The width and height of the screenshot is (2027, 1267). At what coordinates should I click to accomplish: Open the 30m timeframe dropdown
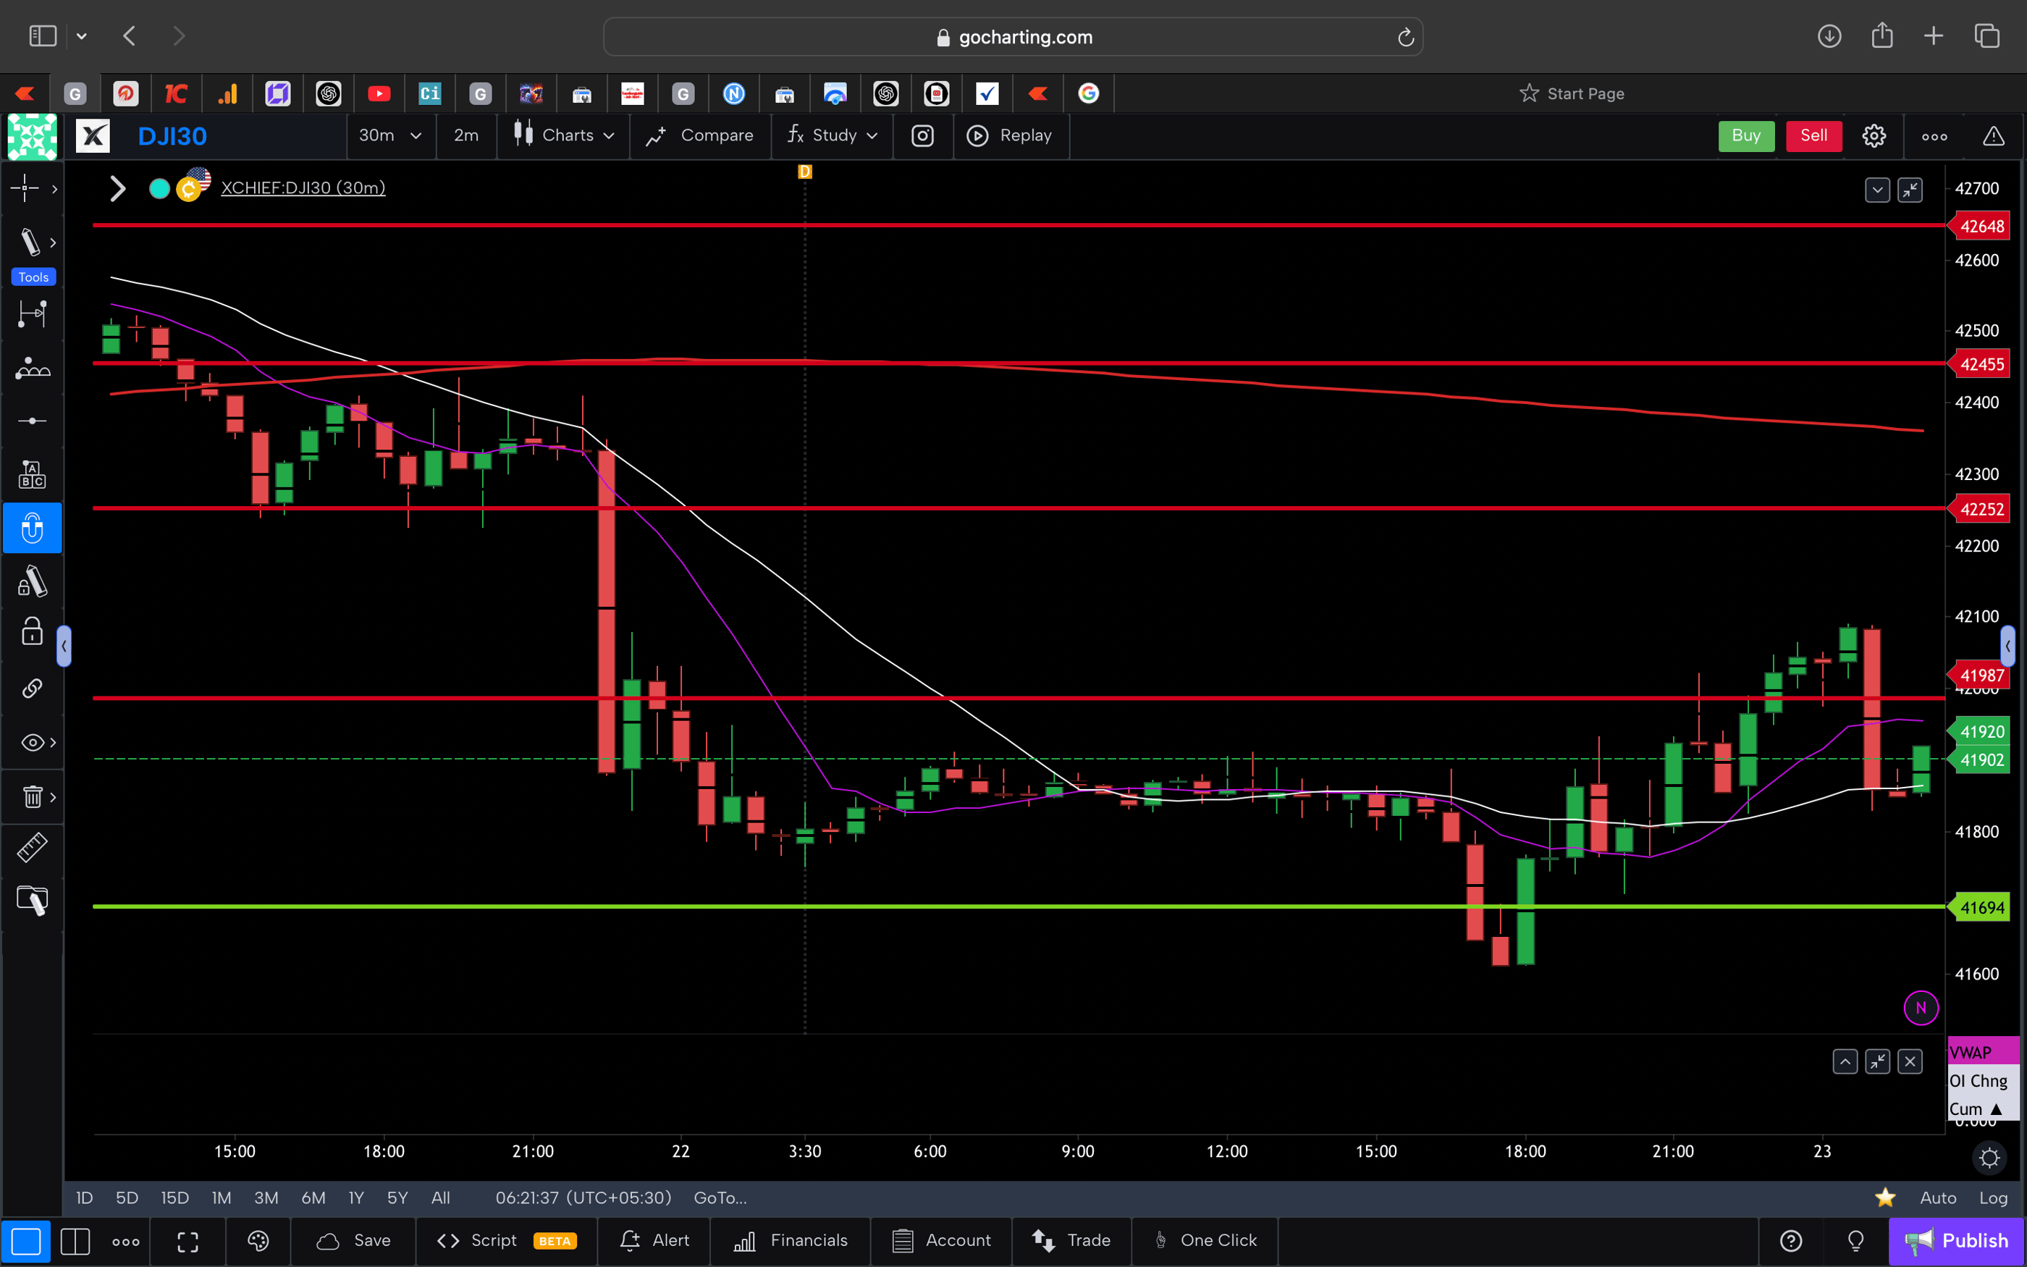(x=390, y=136)
